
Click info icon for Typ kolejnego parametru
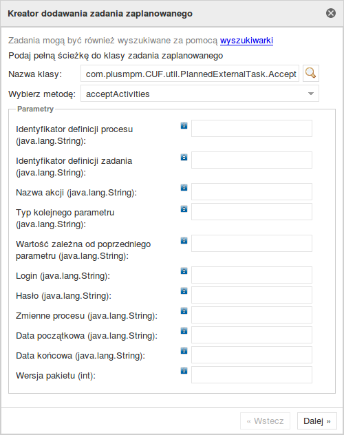click(x=184, y=209)
